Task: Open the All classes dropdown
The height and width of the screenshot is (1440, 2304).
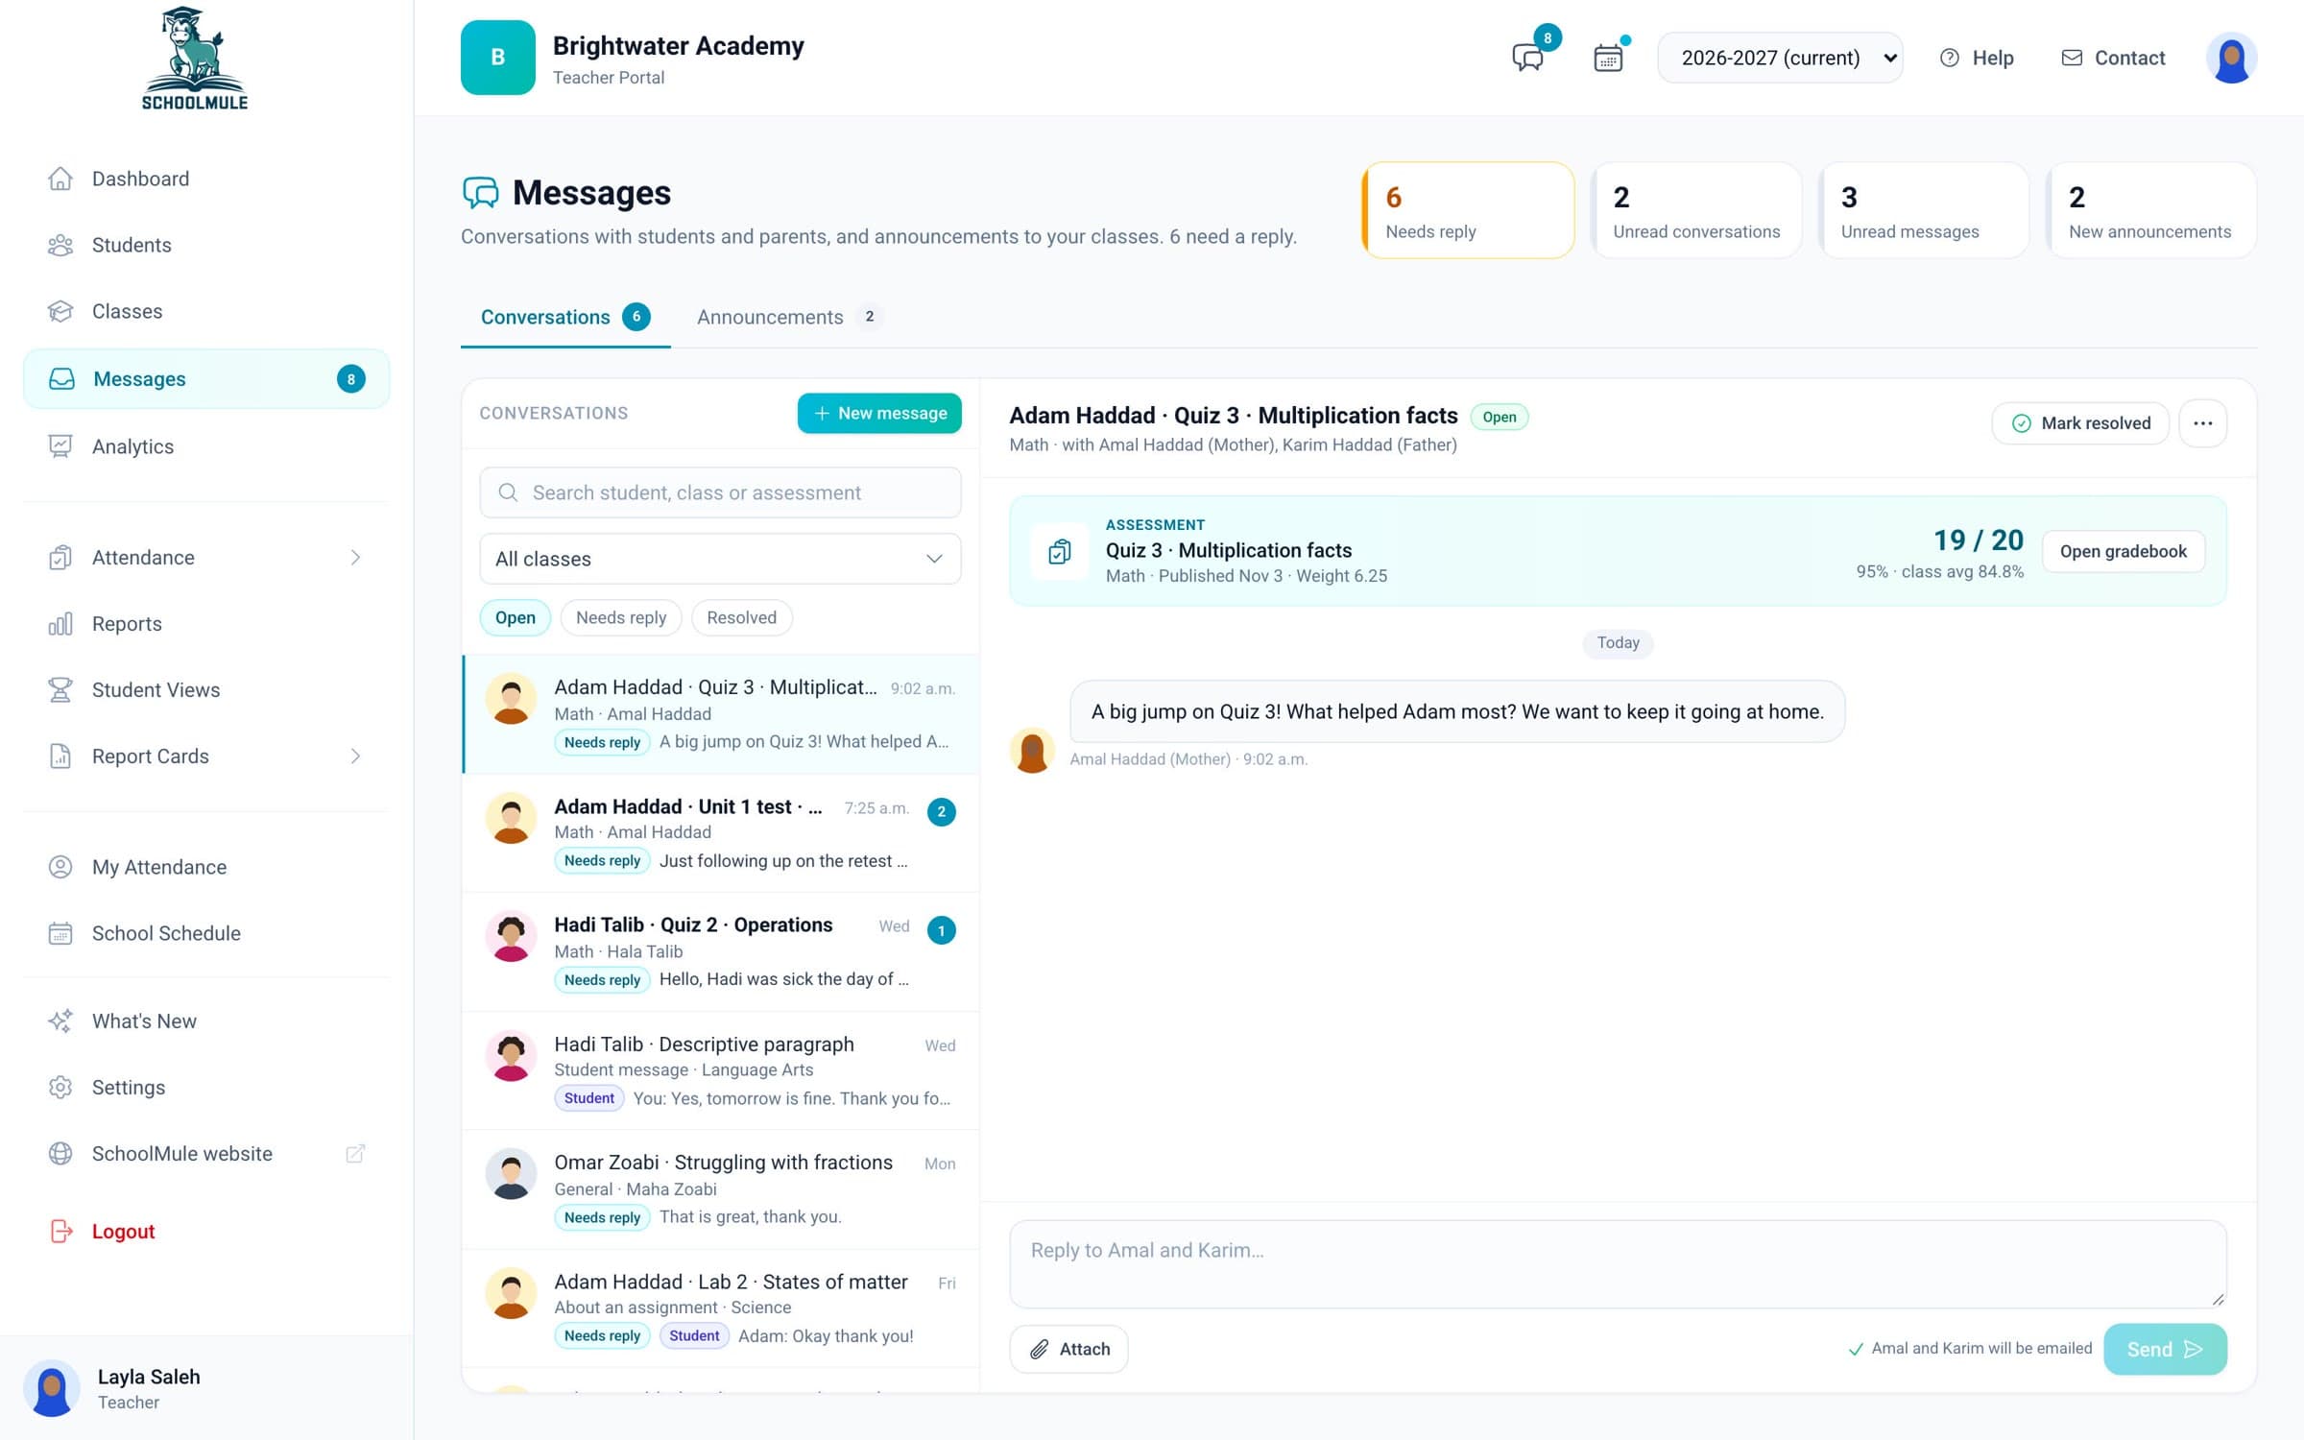Action: click(x=720, y=559)
